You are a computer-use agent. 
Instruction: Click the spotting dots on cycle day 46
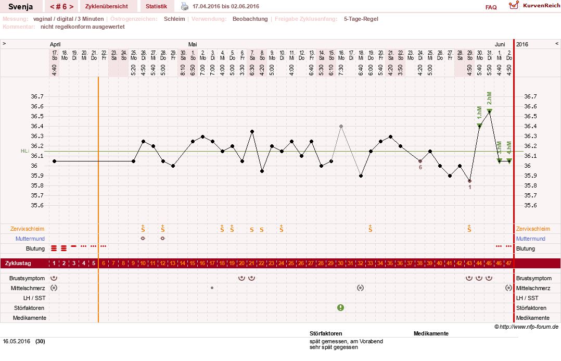pyautogui.click(x=499, y=246)
